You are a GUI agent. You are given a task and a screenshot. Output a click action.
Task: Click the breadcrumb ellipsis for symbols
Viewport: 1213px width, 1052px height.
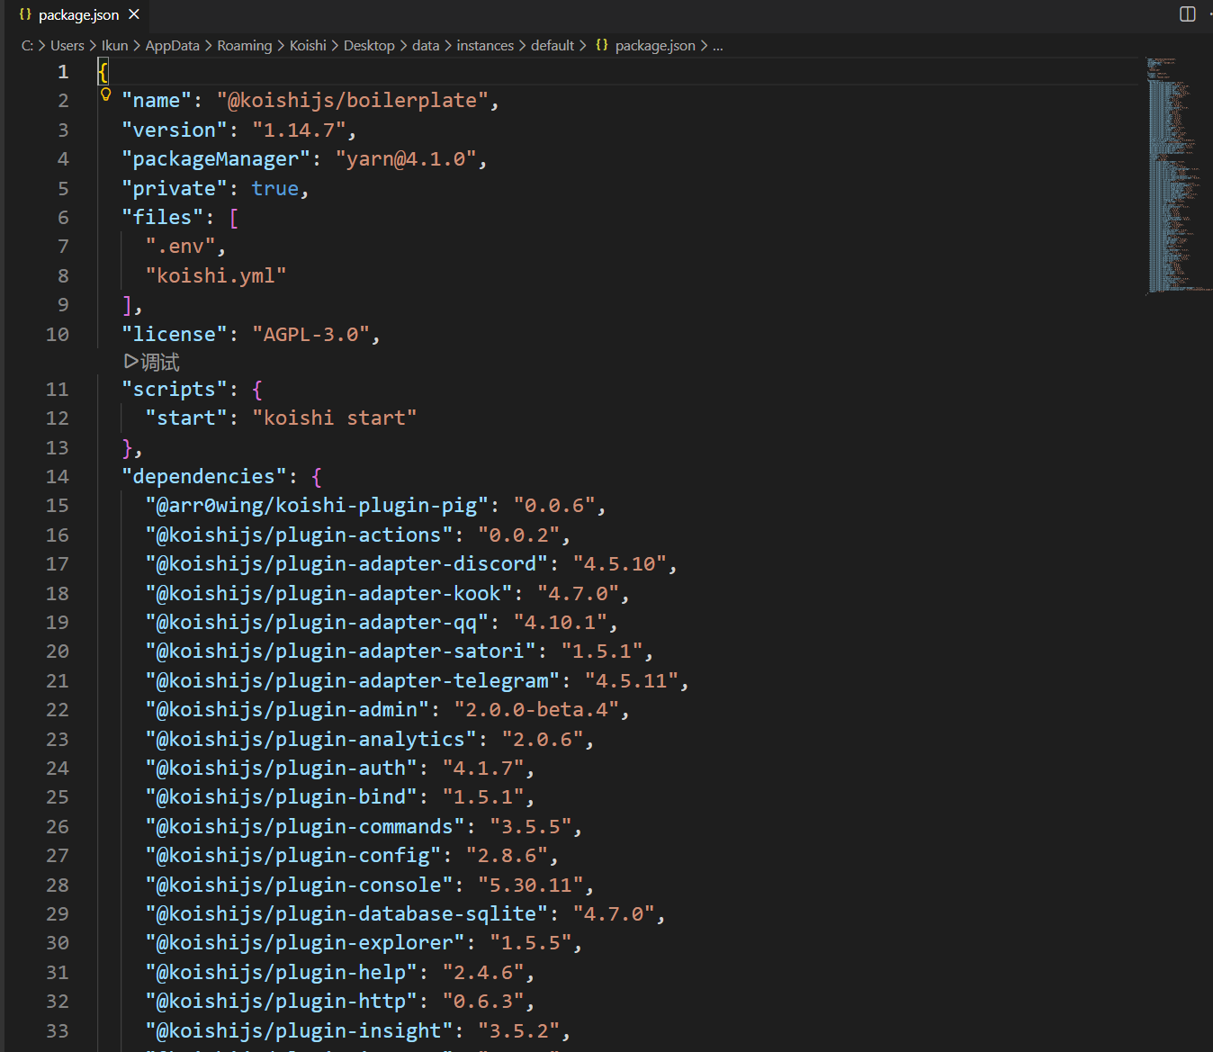pos(718,45)
